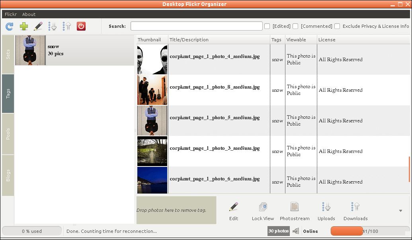
Task: Click the 0 % used storage indicator
Action: [x=32, y=231]
